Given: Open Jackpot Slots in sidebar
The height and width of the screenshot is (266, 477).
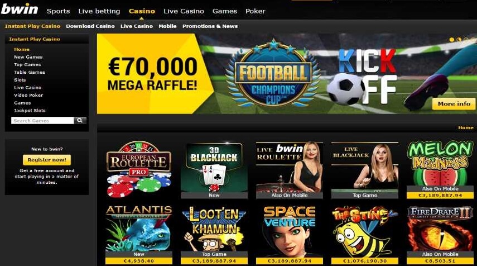Looking at the screenshot, I should click(x=30, y=111).
